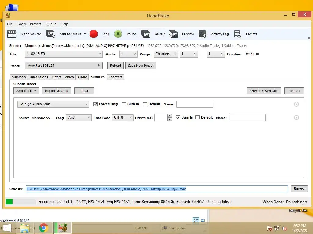The height and width of the screenshot is (234, 313).
Task: Decrease the Offset (ms) stepper
Action: coord(170,119)
